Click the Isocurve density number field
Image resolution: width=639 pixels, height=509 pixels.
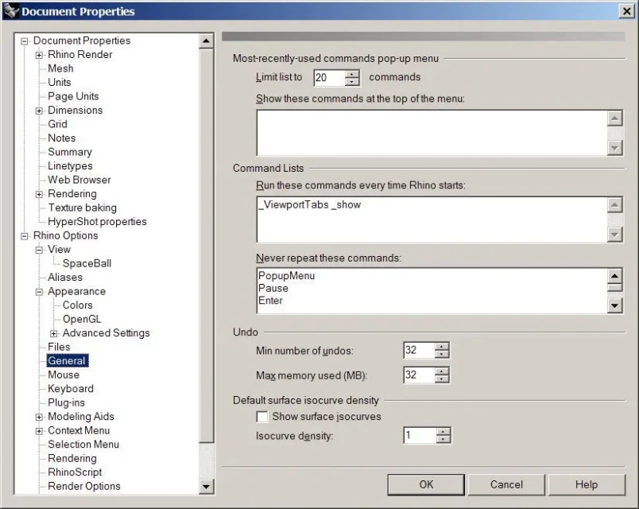tap(420, 436)
